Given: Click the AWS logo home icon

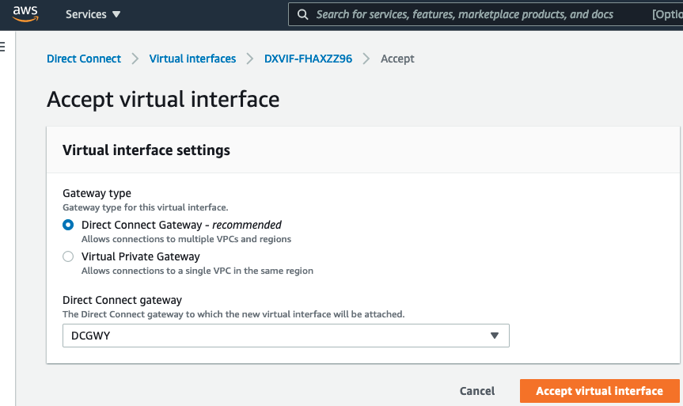Looking at the screenshot, I should (x=25, y=14).
